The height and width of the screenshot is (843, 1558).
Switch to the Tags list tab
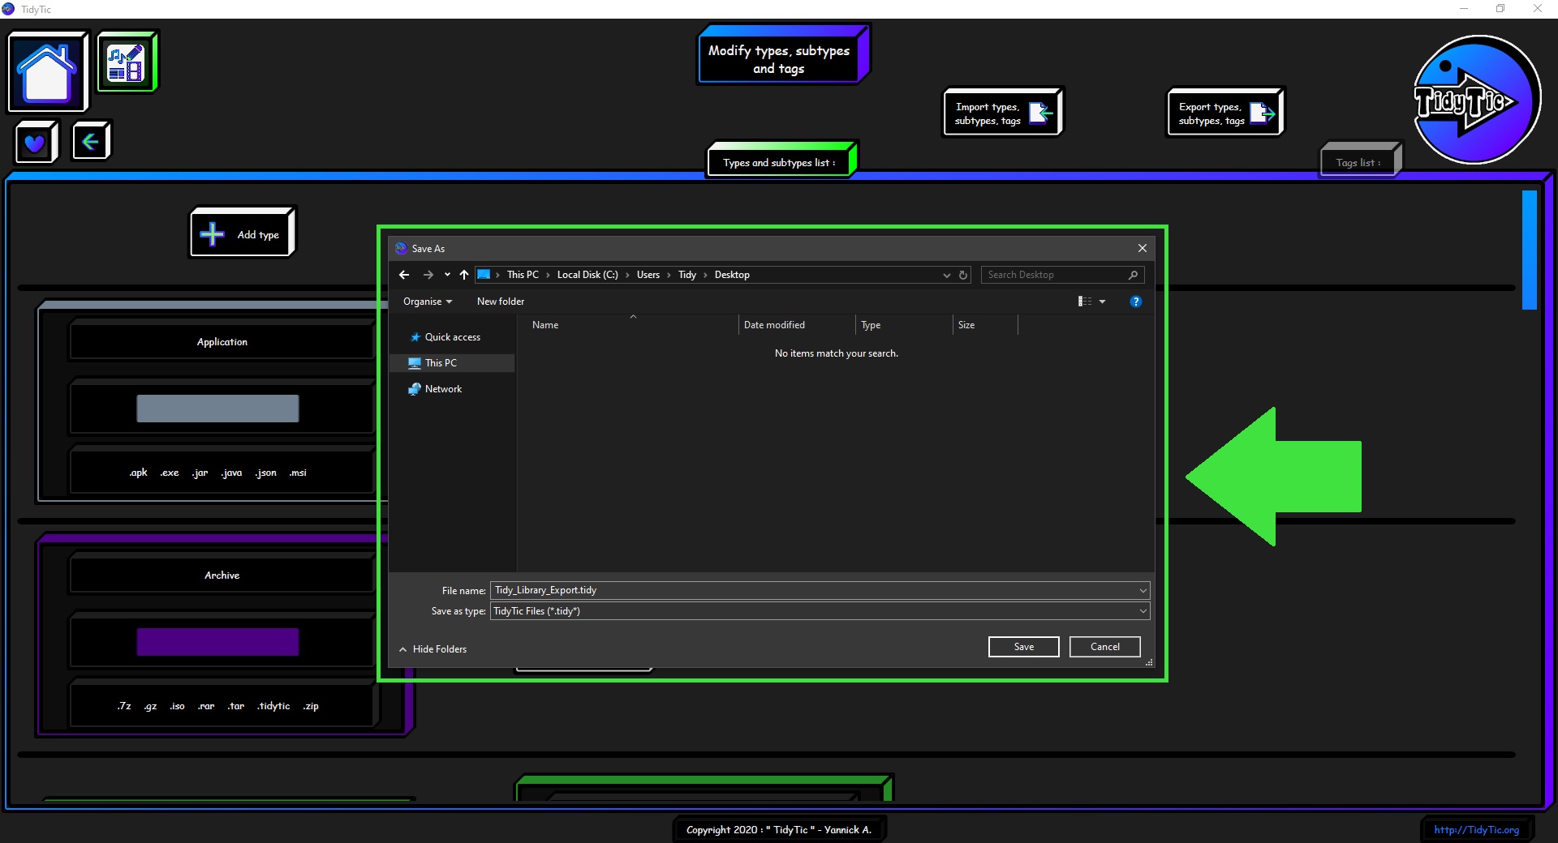tap(1358, 162)
